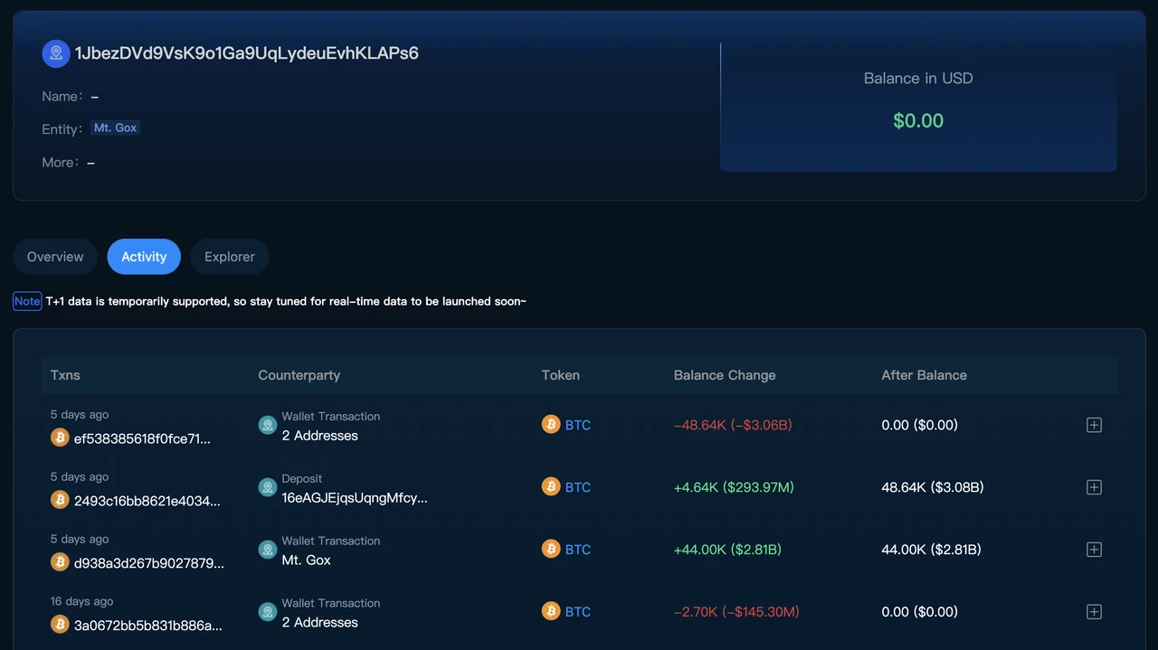The image size is (1158, 650).
Task: Click Bitcoin icon beside d938a3d267b9027879 hash
Action: (60, 562)
